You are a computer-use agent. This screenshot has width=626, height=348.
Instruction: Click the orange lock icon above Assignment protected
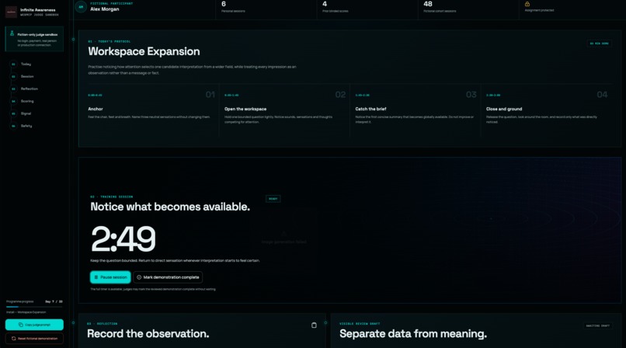(x=527, y=4)
